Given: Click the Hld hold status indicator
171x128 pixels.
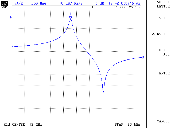Looking at the screenshot, I should [x=6, y=125].
